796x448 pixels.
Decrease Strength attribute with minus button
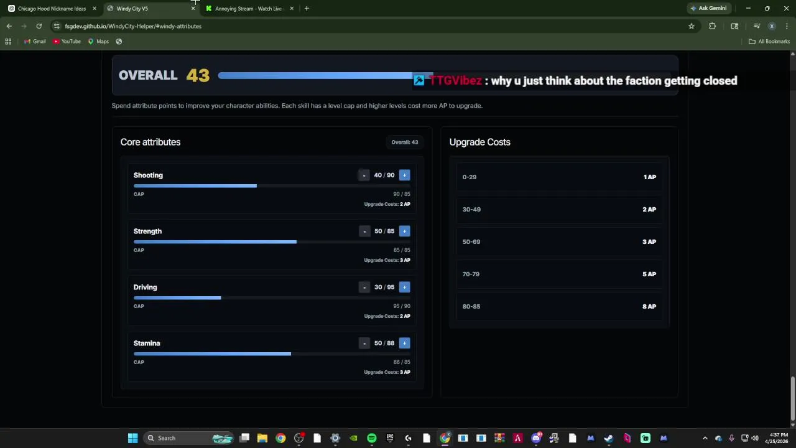(364, 231)
